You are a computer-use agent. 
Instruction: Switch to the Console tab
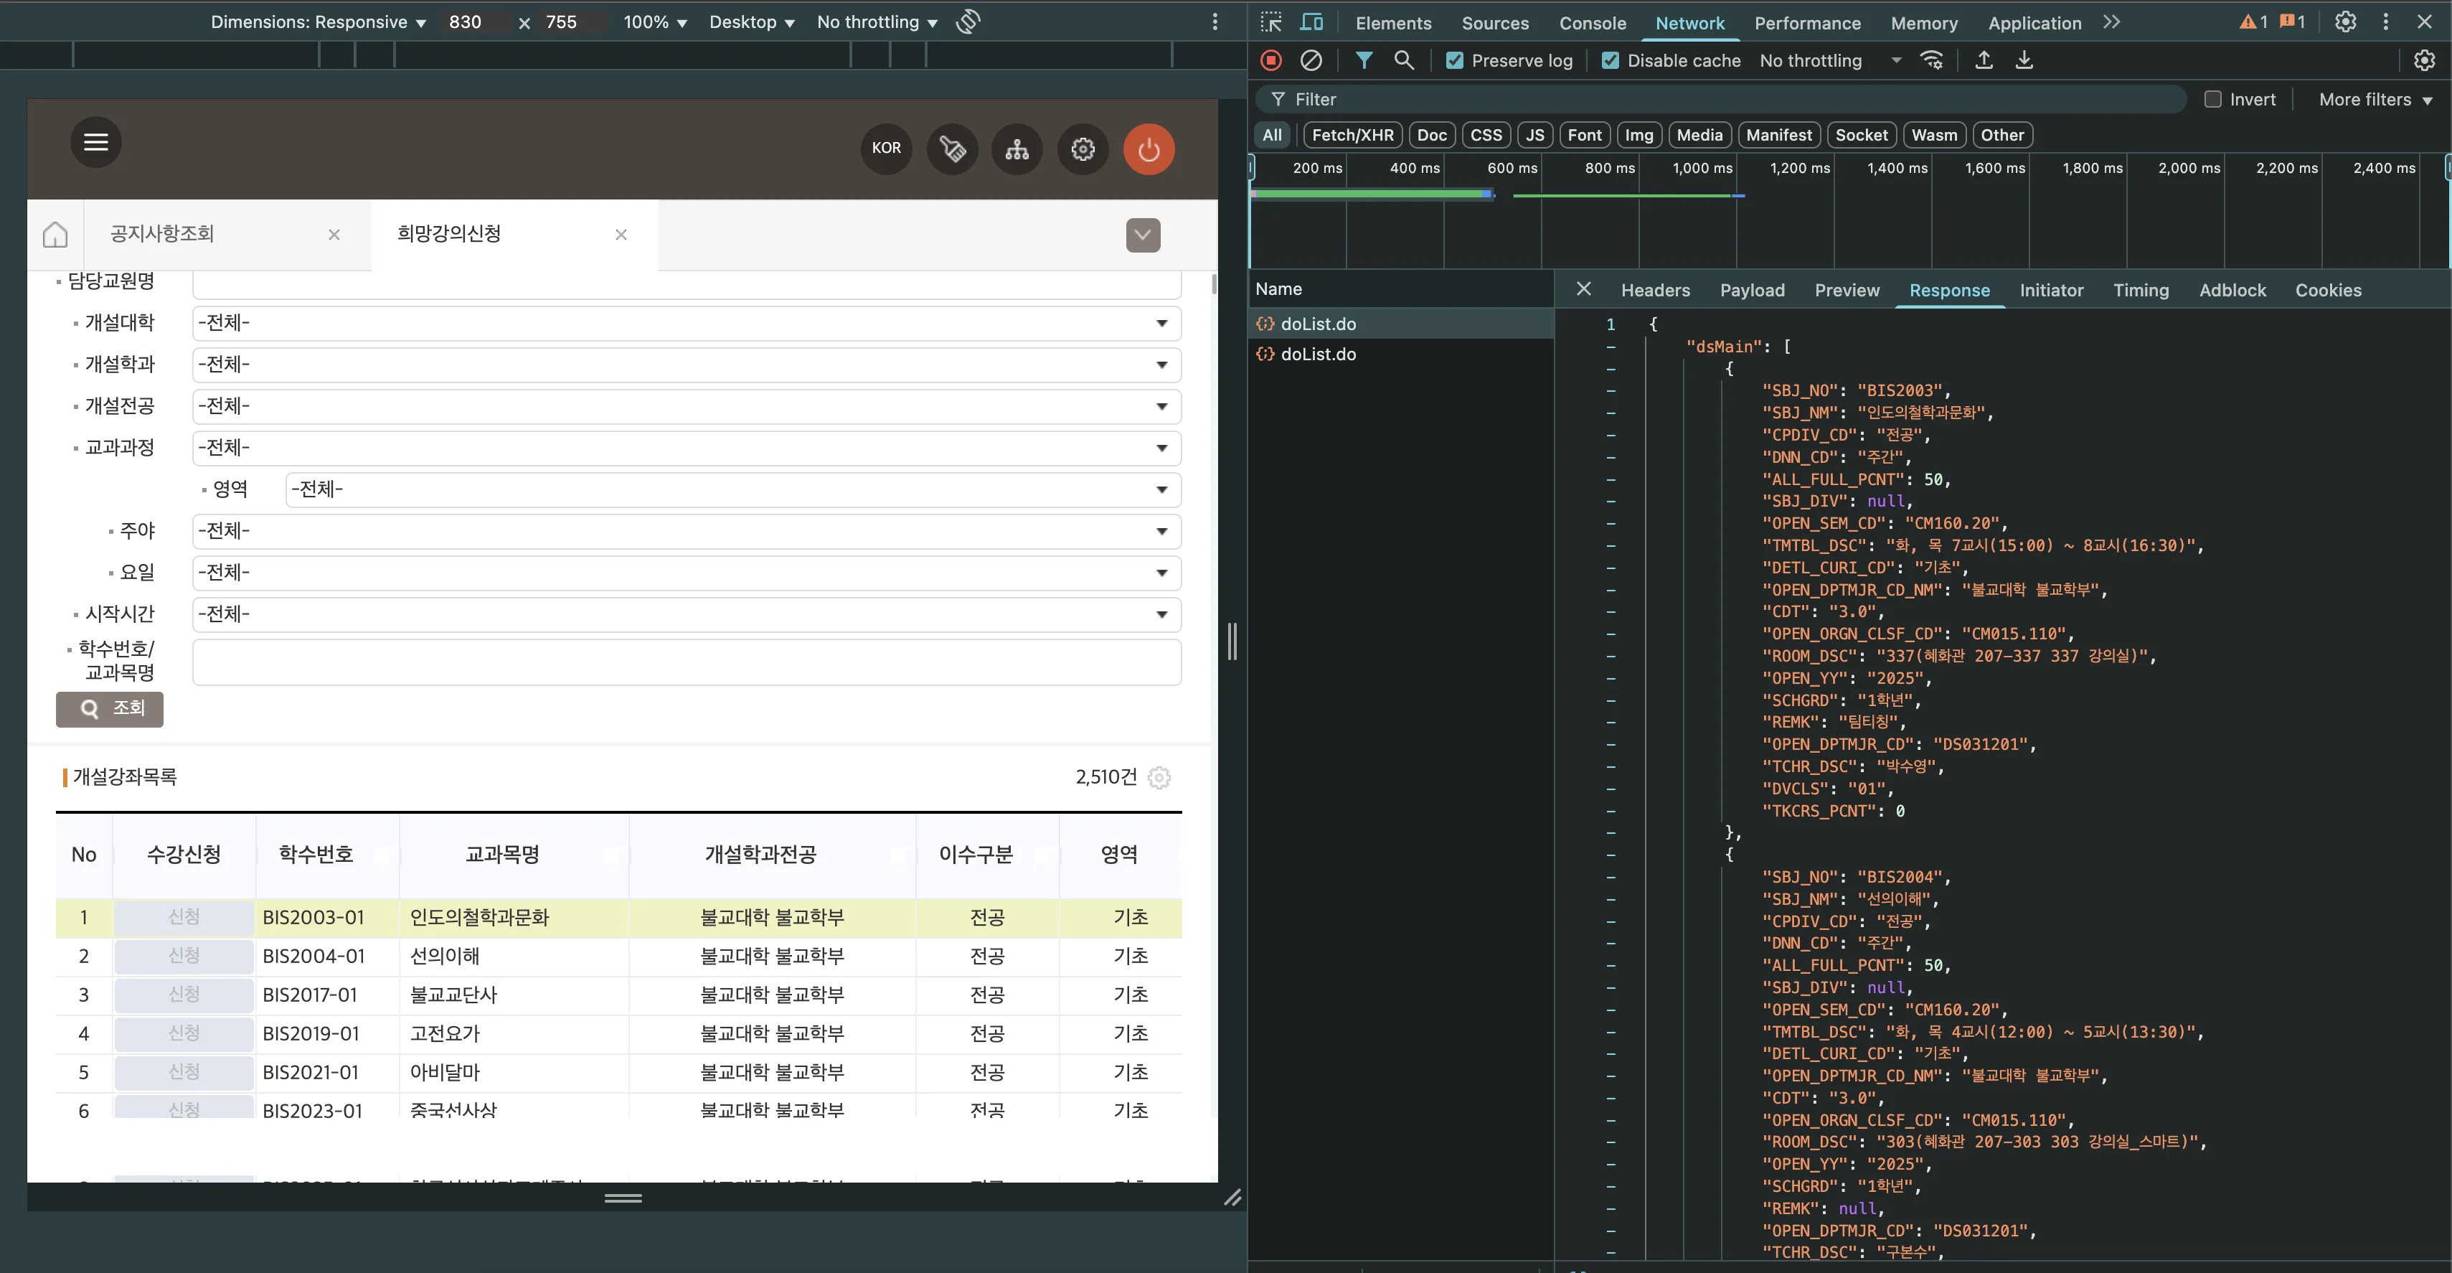click(x=1592, y=23)
